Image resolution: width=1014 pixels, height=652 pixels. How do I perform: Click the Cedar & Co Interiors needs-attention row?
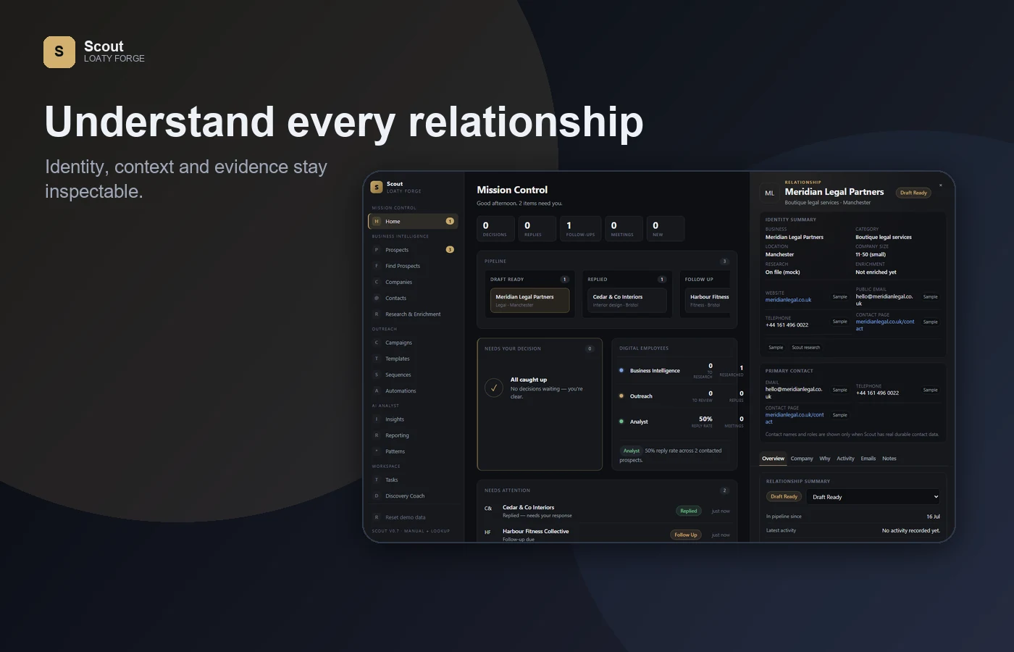(607, 511)
